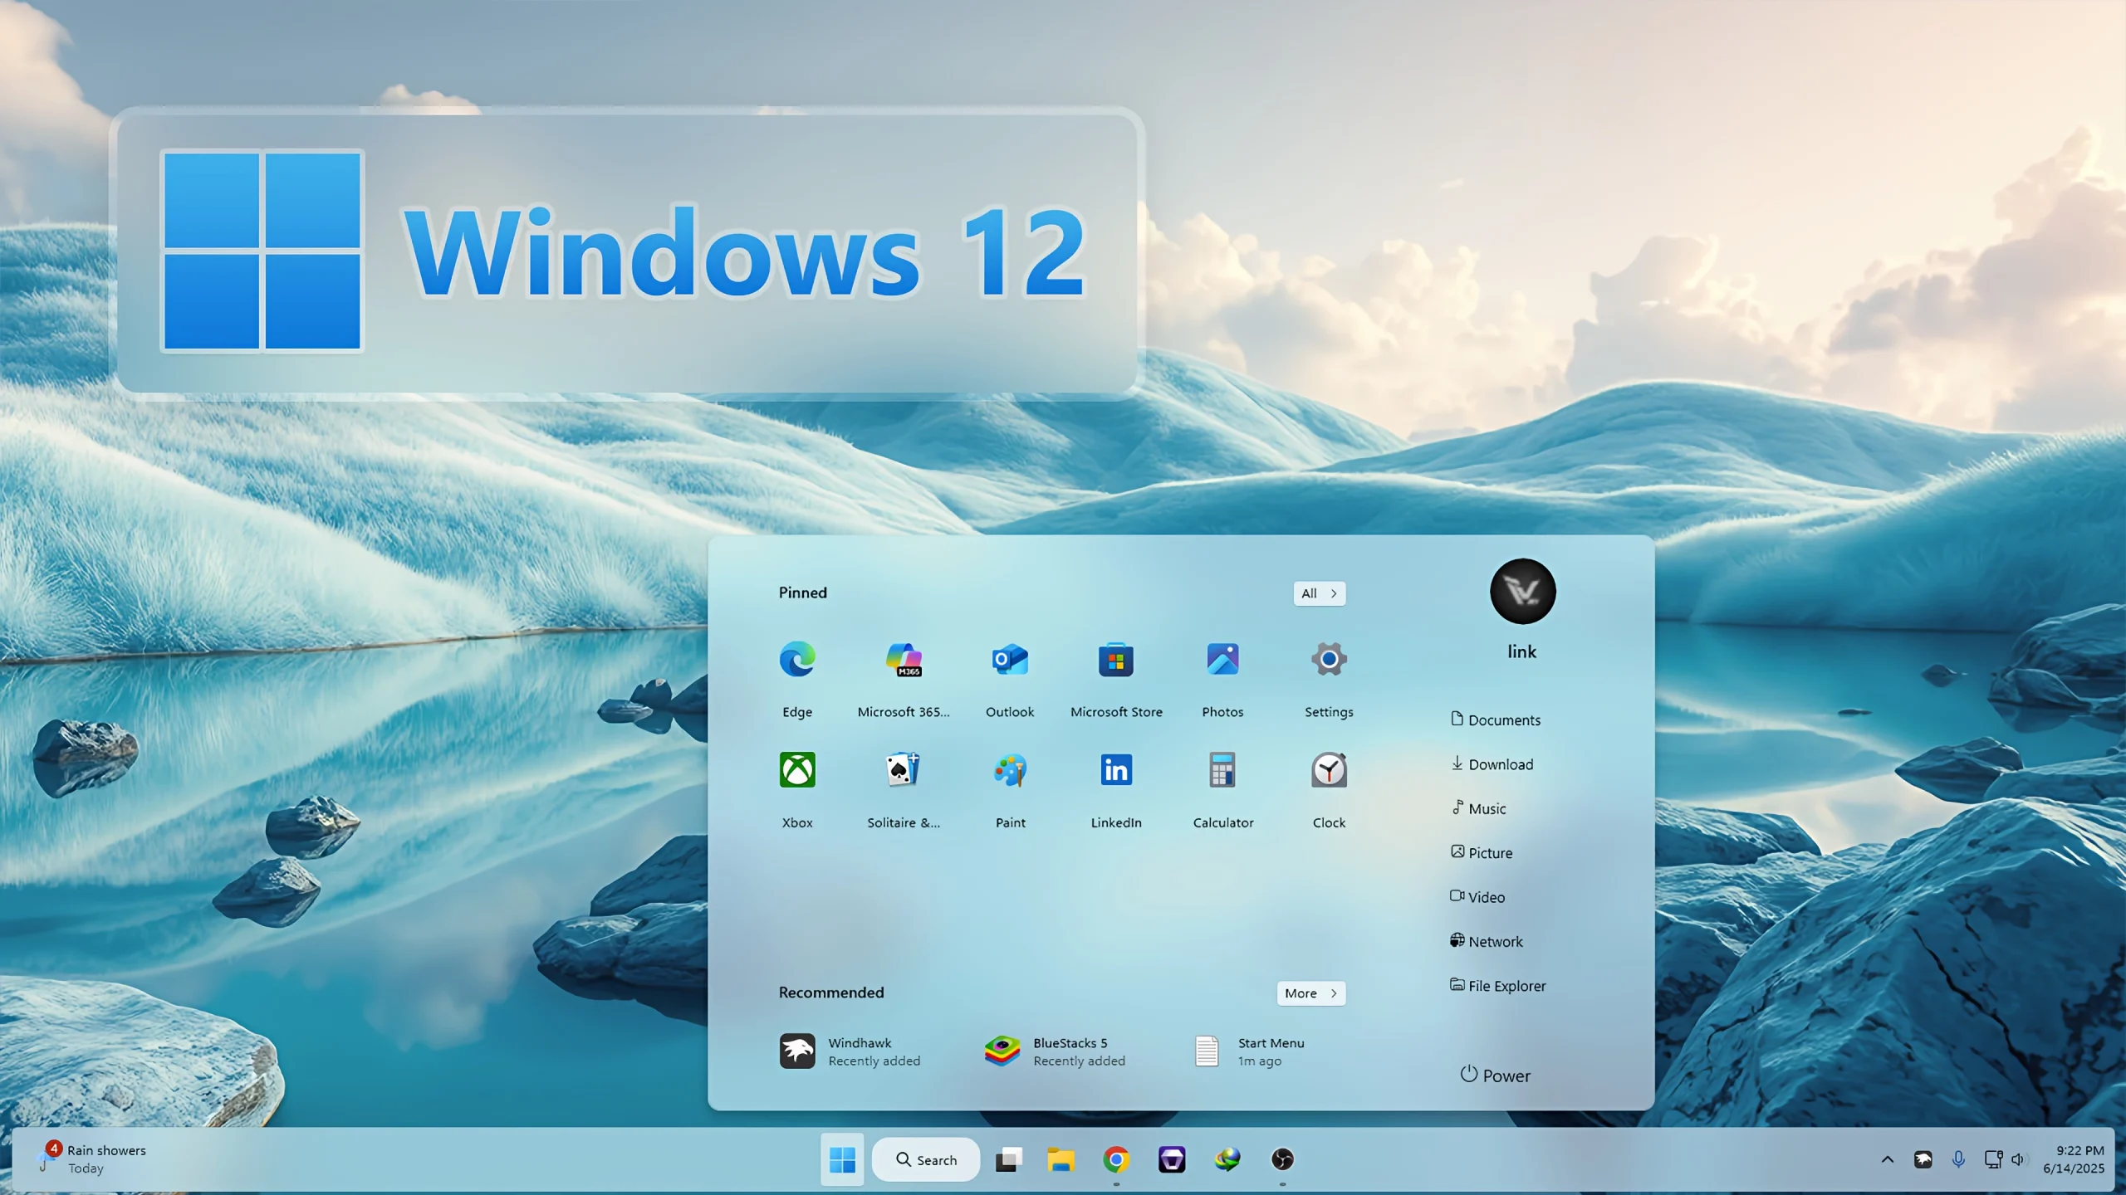The width and height of the screenshot is (2126, 1195).
Task: Open OBS Studio from the taskbar
Action: point(1282,1159)
